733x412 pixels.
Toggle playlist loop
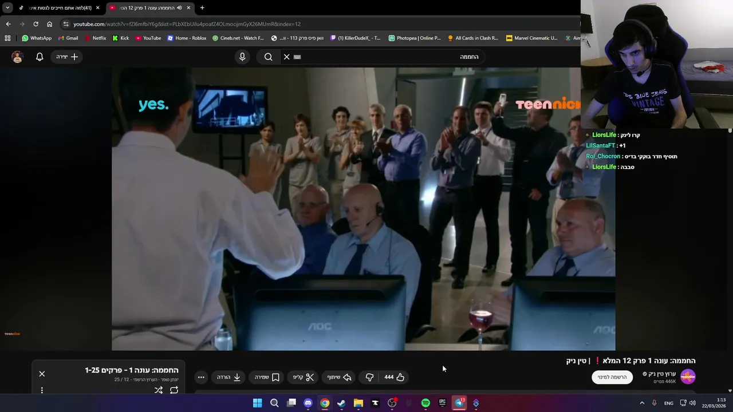[174, 390]
